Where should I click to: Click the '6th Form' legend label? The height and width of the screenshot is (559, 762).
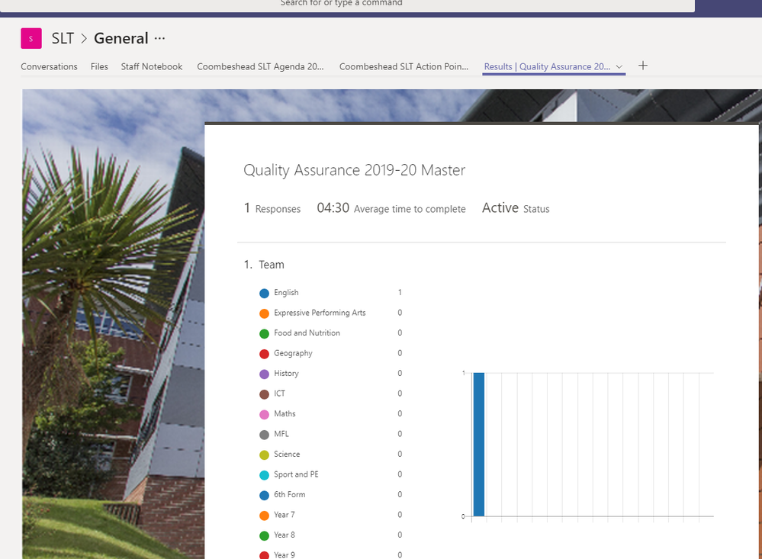tap(290, 494)
